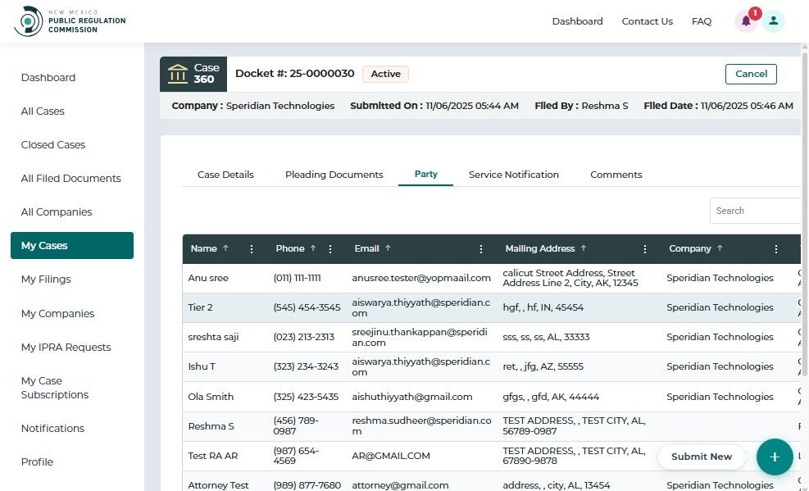This screenshot has width=809, height=491.
Task: Click email AR@GMAIL.COM
Action: pyautogui.click(x=391, y=456)
